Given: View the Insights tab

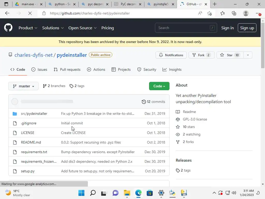Looking at the screenshot, I should (172, 69).
